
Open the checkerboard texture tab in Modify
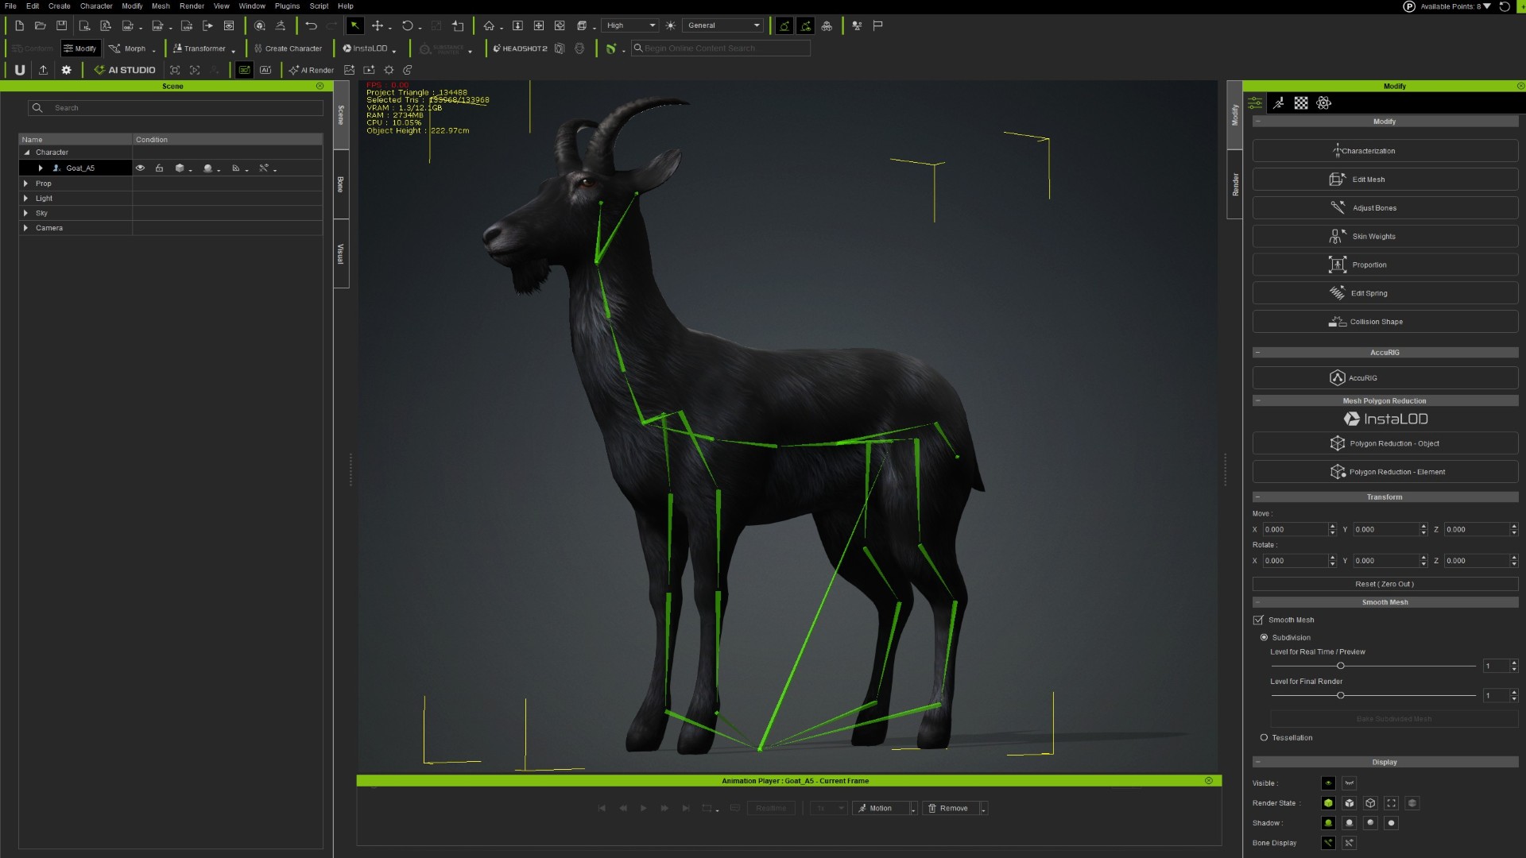point(1301,103)
